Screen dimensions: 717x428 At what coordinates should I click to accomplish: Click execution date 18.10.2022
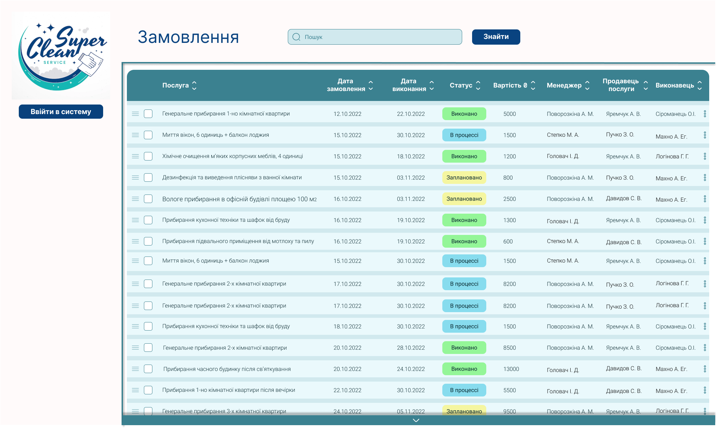point(411,156)
